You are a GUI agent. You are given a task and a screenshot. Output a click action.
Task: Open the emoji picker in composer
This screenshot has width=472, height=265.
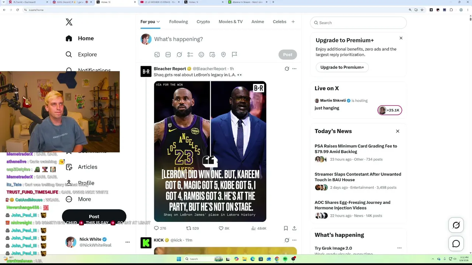coord(201,54)
